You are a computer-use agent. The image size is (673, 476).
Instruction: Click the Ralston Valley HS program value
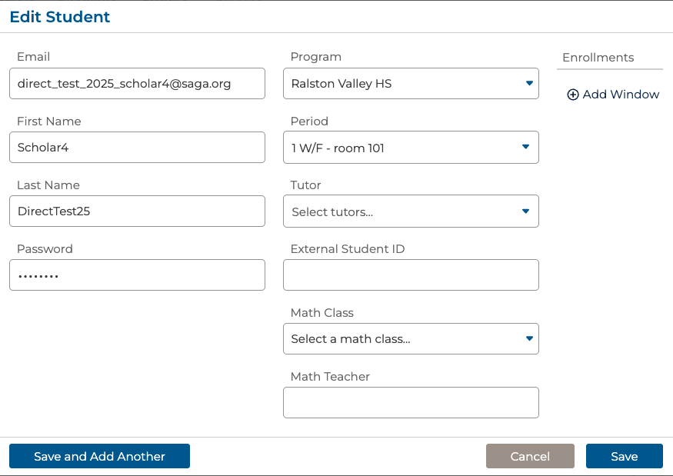coord(341,84)
